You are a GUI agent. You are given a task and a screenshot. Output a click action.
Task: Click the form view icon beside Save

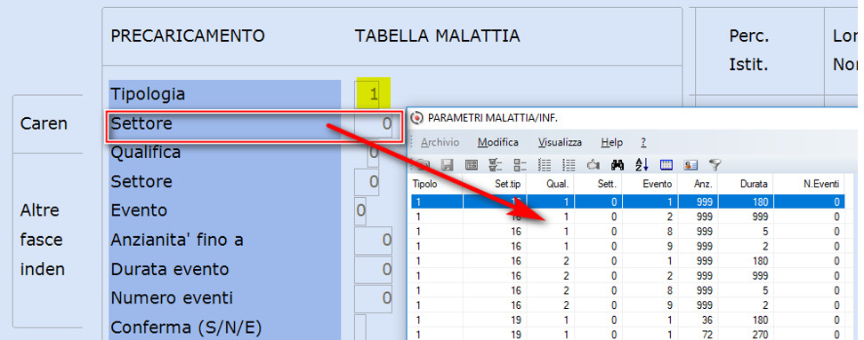(471, 164)
